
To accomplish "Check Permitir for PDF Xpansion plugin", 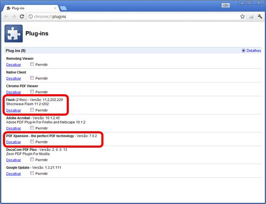I will [32, 142].
